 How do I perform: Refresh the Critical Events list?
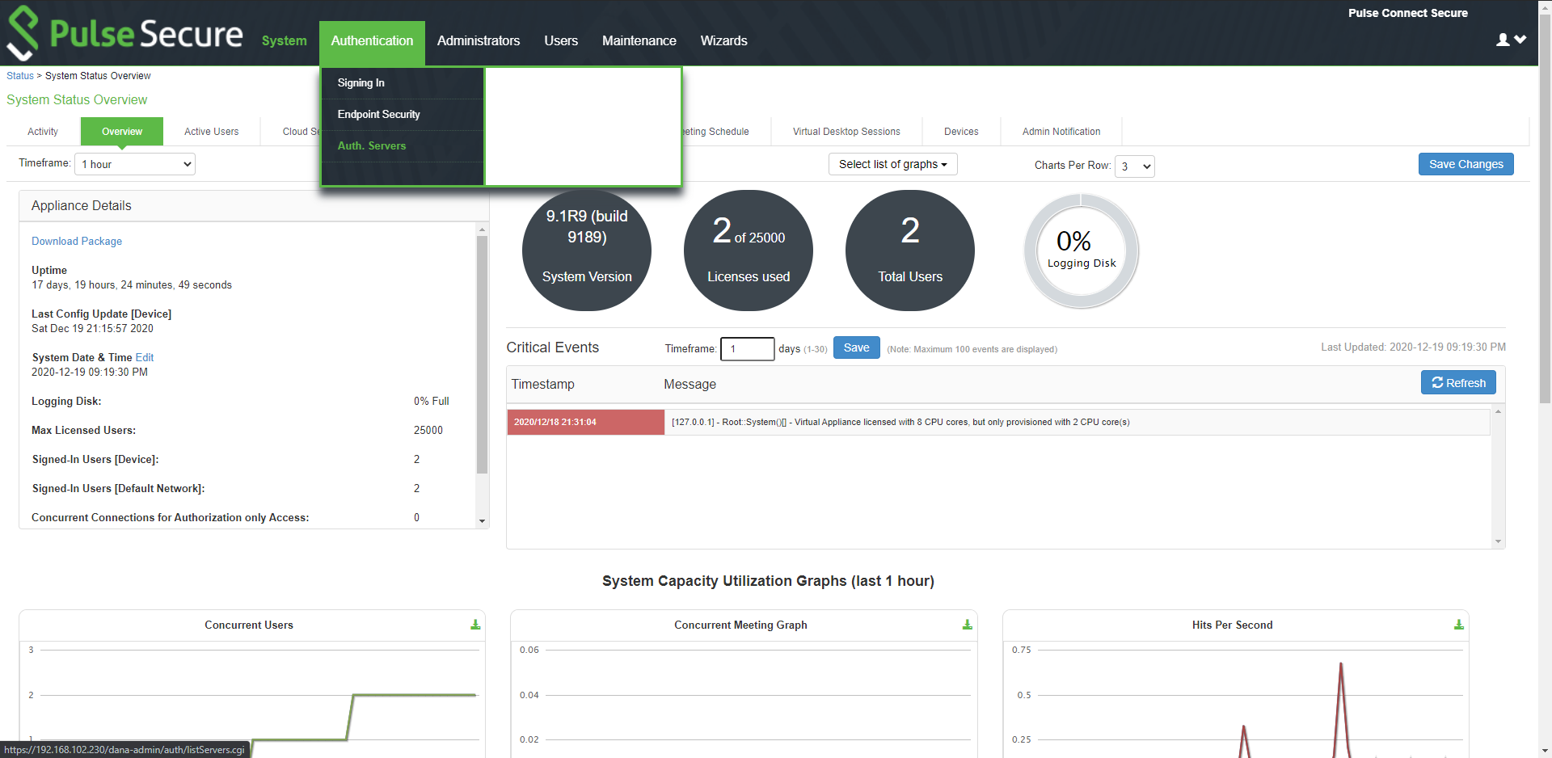click(x=1458, y=382)
